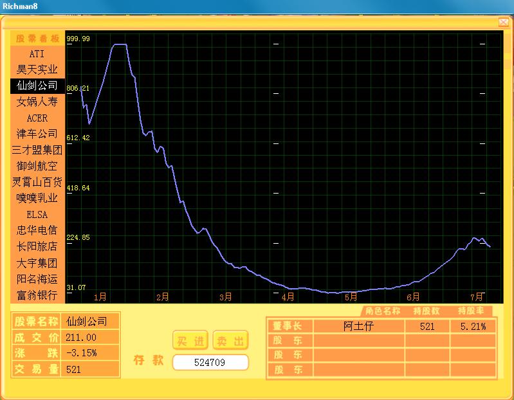Click the 卖出 sell button

[230, 340]
